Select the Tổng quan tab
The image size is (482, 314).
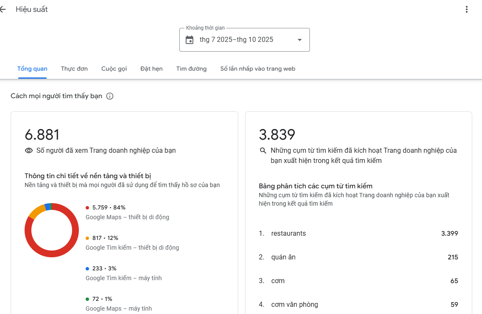32,69
